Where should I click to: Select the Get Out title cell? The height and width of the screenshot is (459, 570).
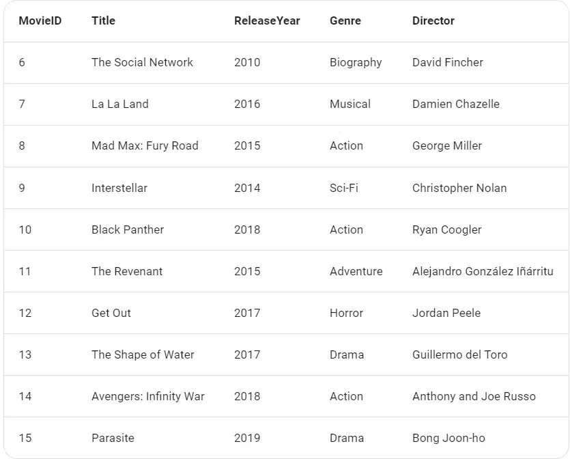(111, 313)
